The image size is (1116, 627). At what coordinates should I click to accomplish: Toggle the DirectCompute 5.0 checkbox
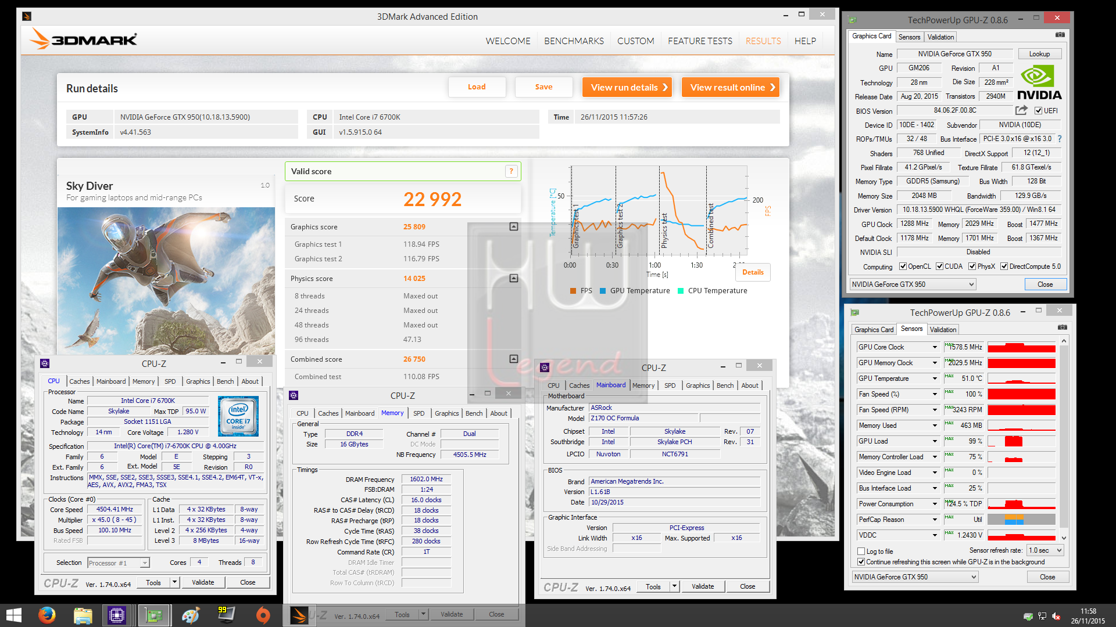click(1004, 266)
